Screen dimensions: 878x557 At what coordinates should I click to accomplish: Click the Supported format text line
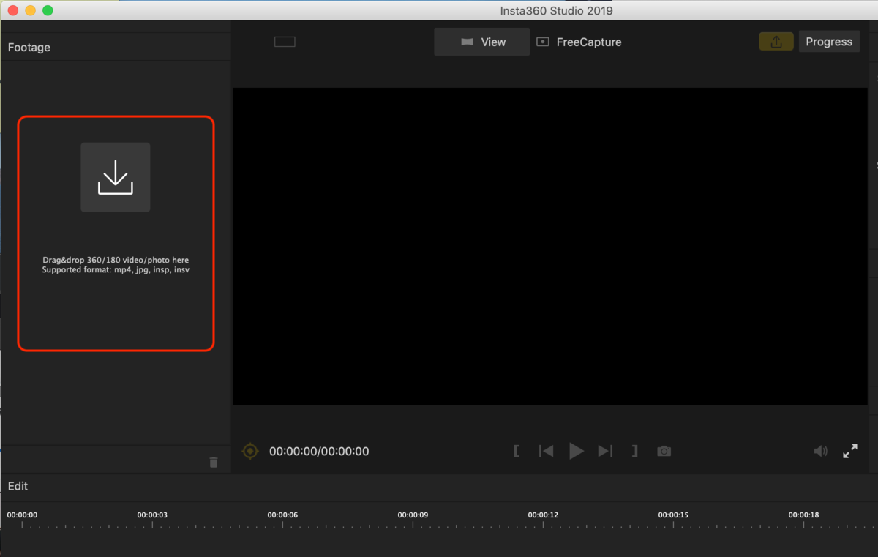point(116,270)
